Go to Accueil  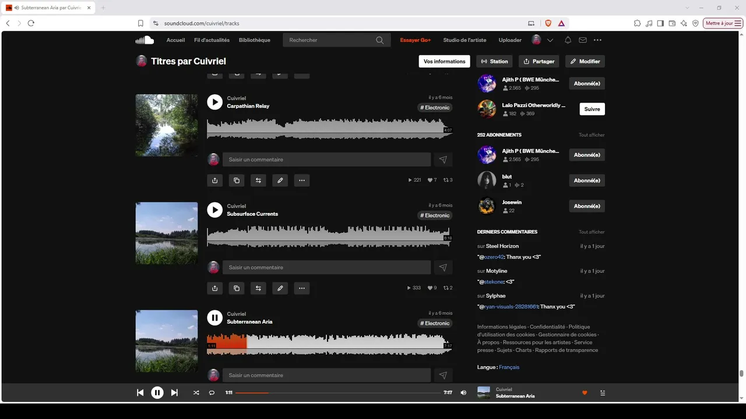coord(175,40)
